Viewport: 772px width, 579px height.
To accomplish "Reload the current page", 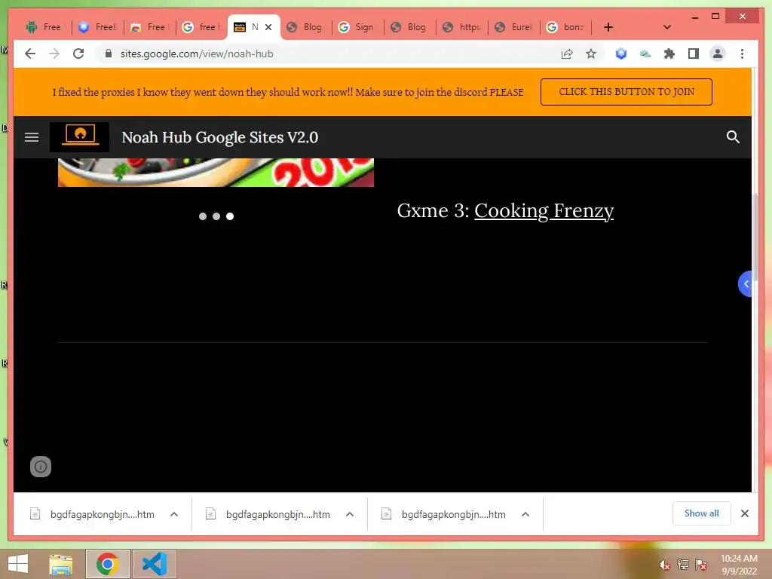I will (78, 54).
